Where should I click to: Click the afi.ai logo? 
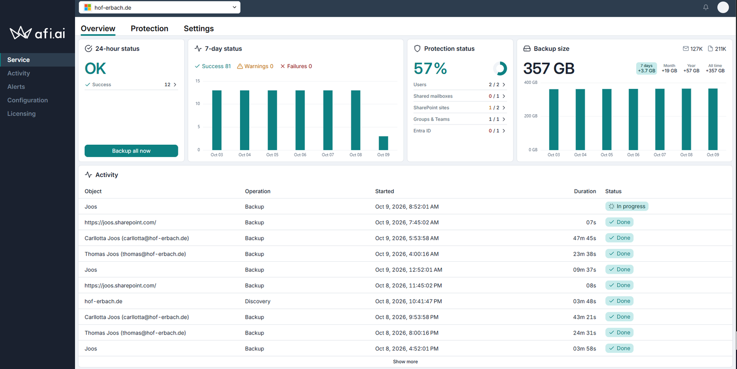tap(37, 33)
